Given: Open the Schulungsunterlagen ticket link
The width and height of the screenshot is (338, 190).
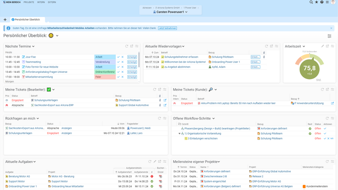Looking at the screenshot, I should pyautogui.click(x=46, y=101).
